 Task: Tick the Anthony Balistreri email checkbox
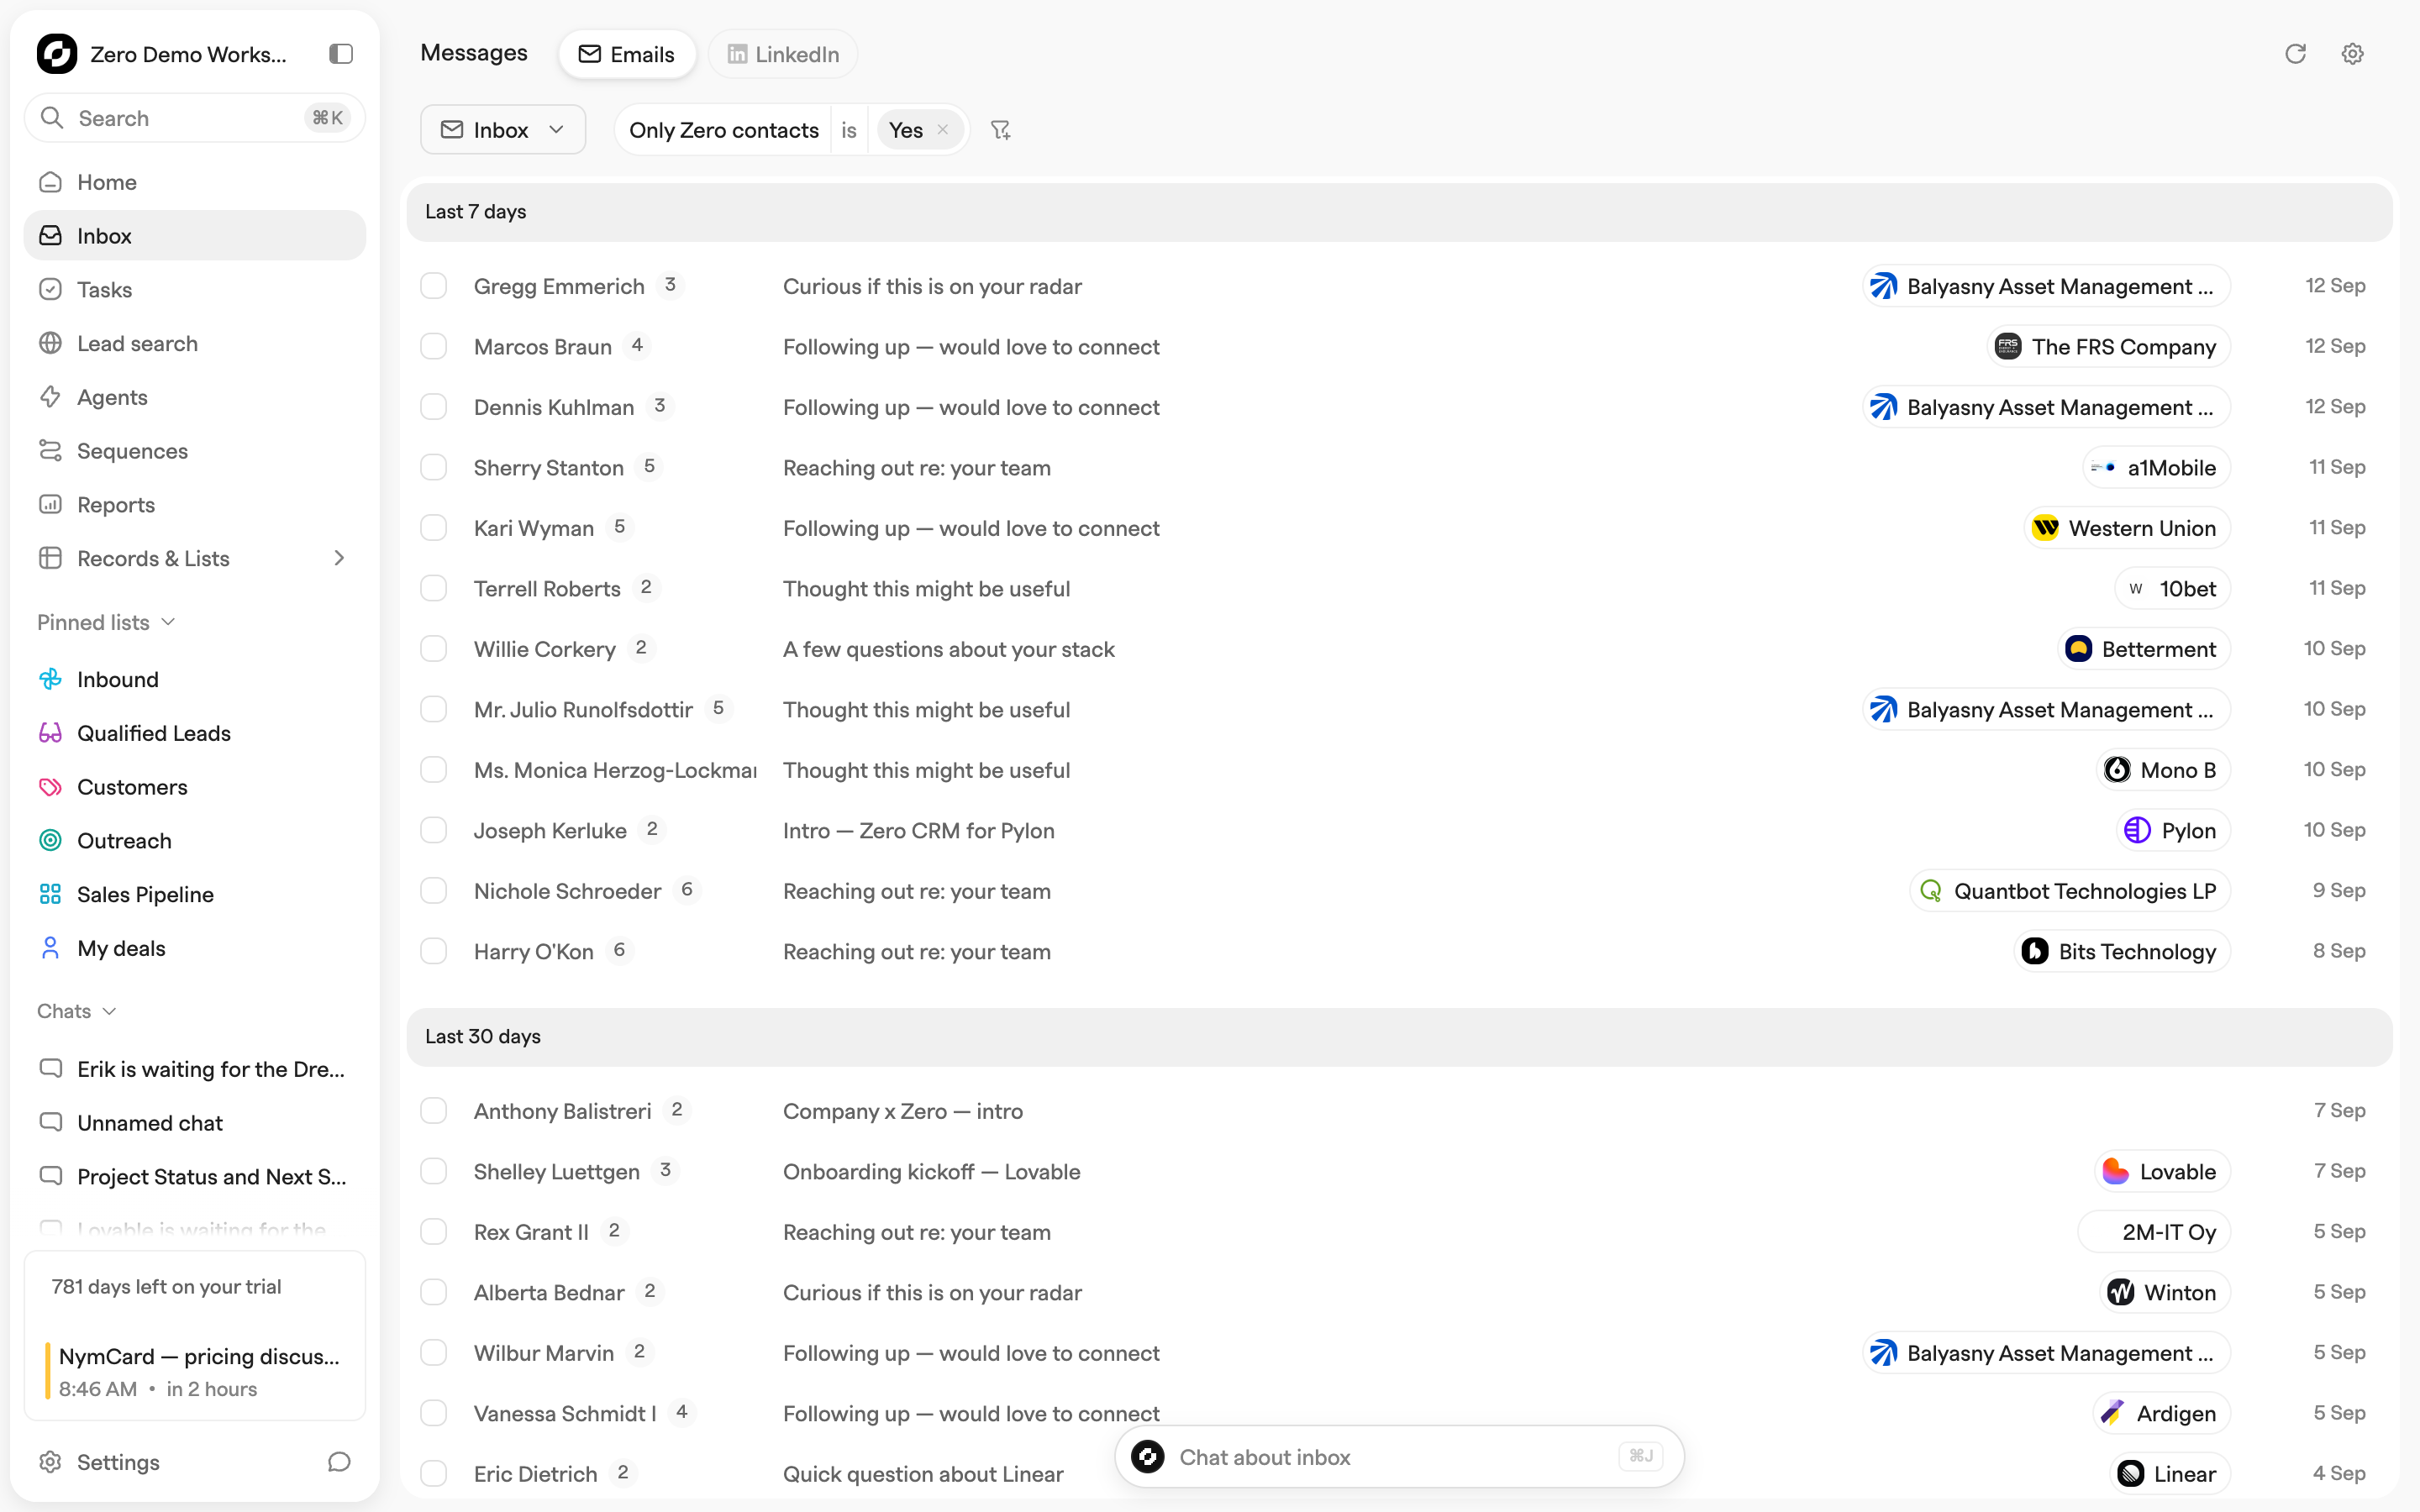click(x=433, y=1111)
